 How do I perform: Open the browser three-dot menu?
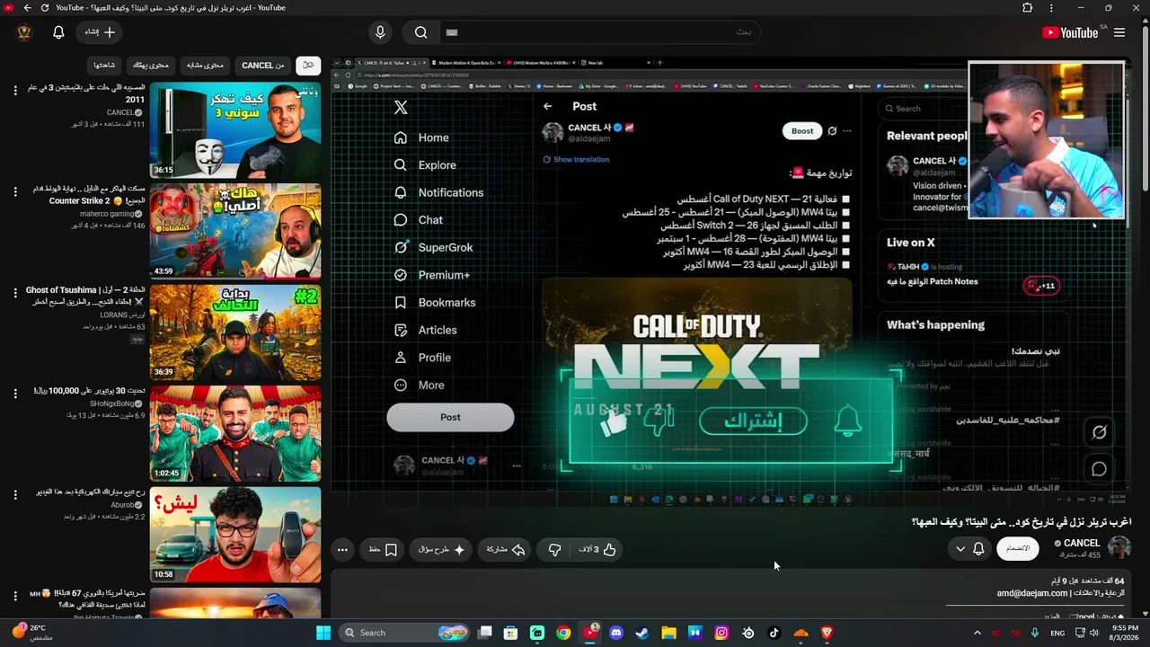coord(1051,8)
